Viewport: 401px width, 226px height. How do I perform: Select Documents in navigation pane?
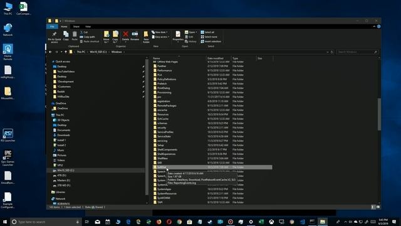coord(64,130)
